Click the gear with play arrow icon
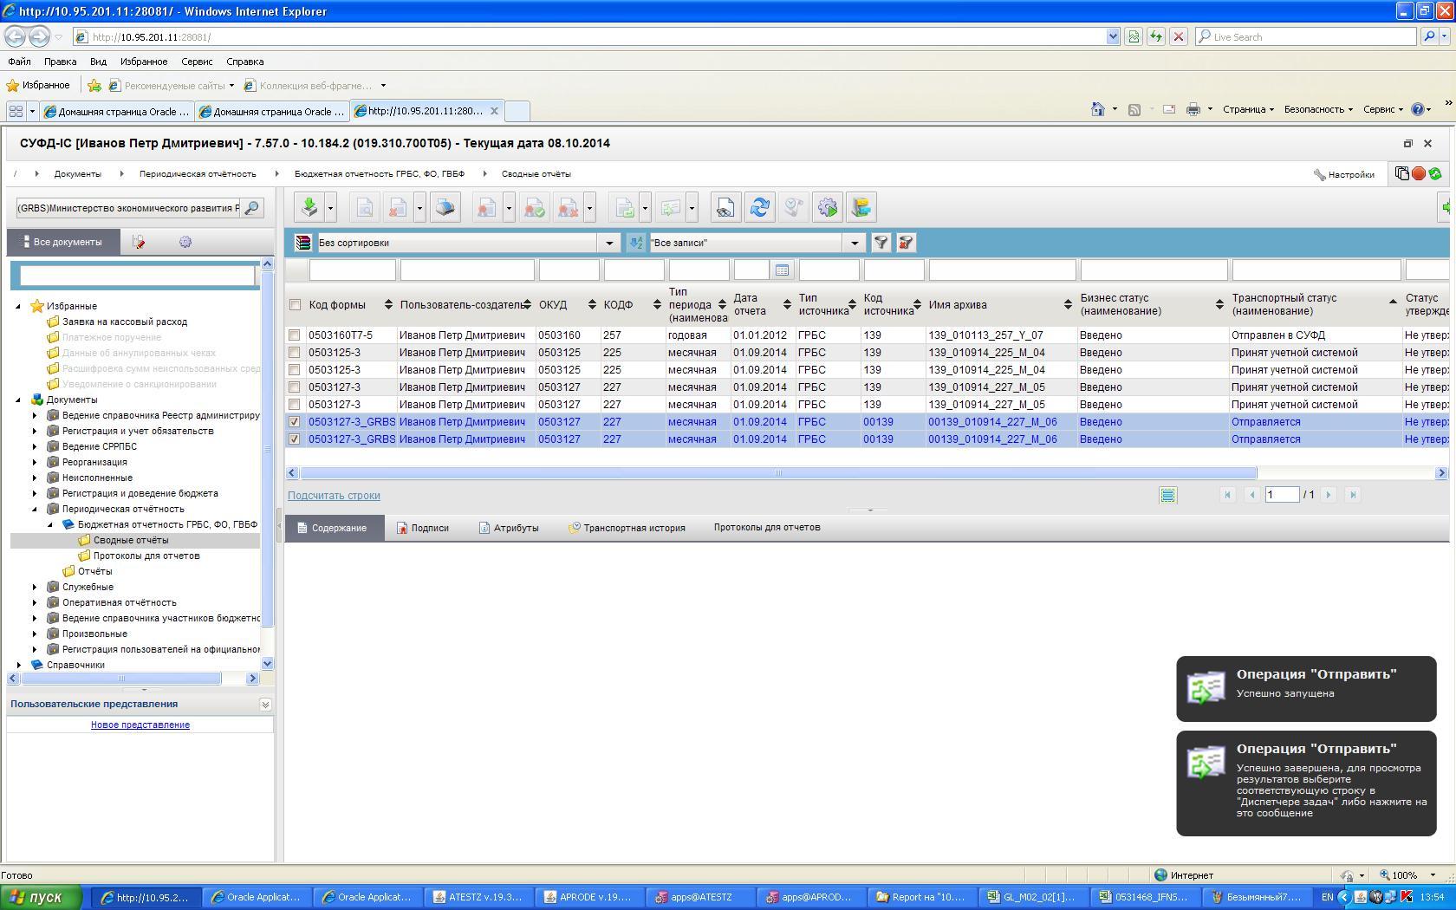 (x=828, y=207)
